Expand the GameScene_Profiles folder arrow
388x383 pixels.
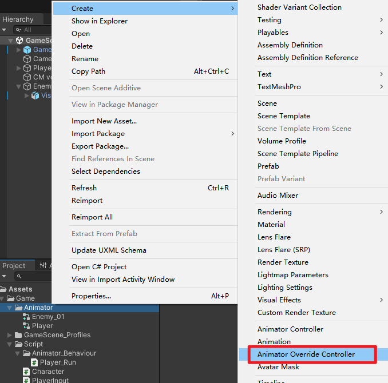point(10,335)
